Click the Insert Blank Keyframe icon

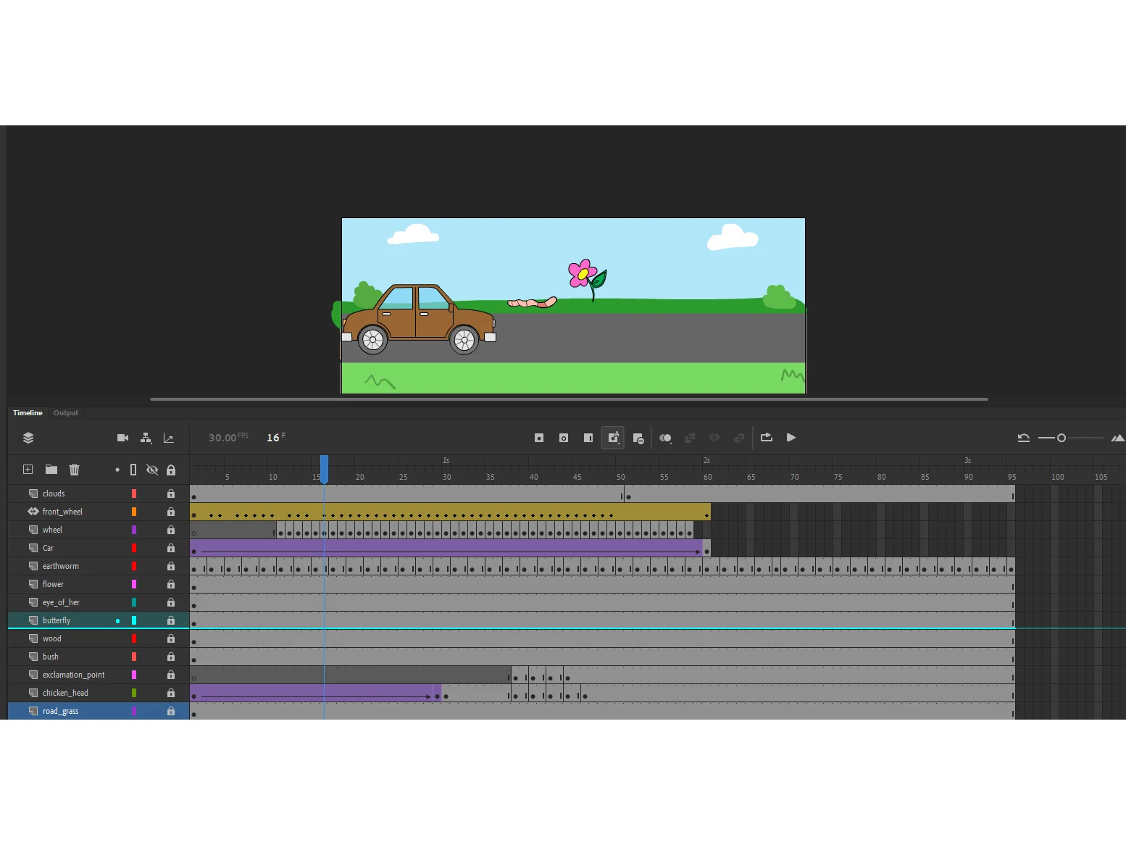(564, 438)
